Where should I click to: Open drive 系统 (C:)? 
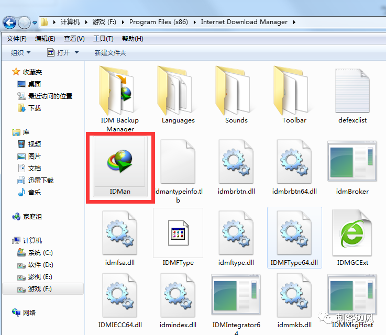click(x=35, y=253)
